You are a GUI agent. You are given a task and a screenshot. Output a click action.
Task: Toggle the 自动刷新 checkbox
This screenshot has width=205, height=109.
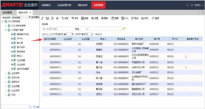[30, 17]
